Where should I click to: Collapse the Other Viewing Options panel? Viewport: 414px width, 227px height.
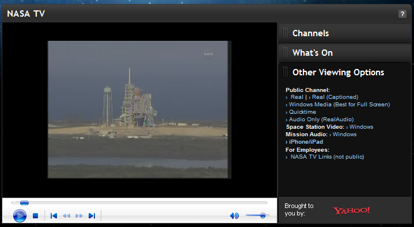tap(344, 72)
